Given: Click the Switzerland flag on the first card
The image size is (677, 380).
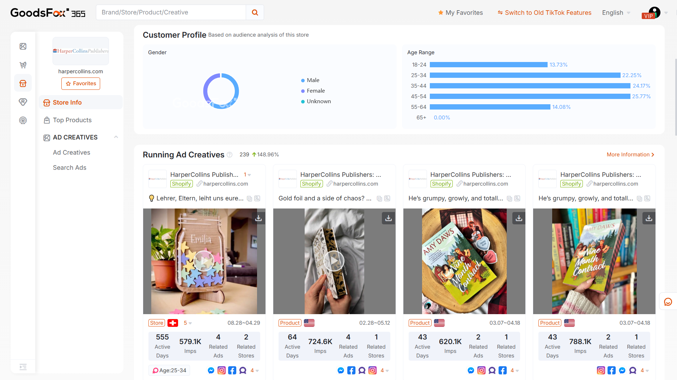Looking at the screenshot, I should click(x=173, y=323).
